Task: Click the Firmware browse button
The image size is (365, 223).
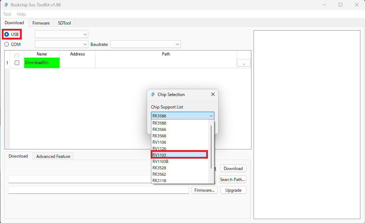Action: pos(204,190)
